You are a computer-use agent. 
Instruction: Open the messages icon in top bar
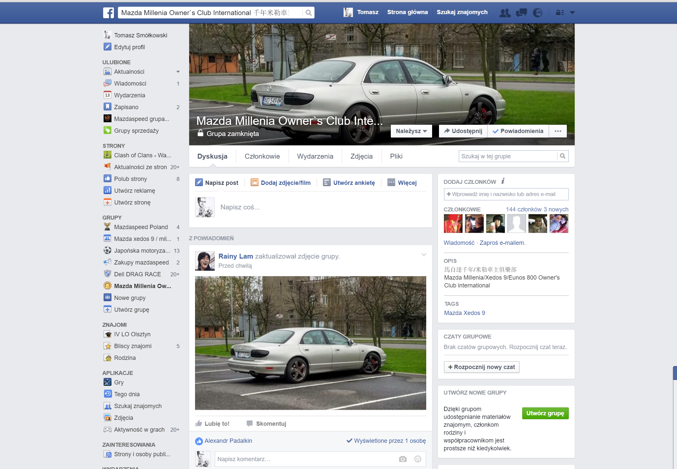(x=521, y=13)
